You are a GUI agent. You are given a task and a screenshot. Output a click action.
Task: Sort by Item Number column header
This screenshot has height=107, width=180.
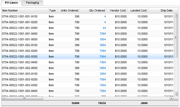(x=25, y=10)
